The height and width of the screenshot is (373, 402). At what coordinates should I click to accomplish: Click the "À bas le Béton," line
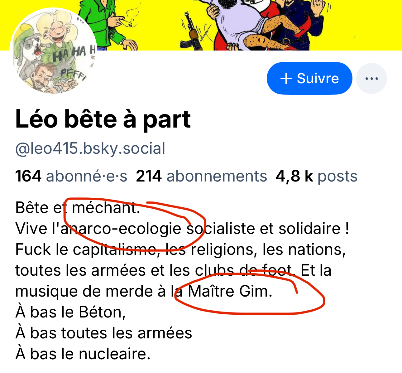click(x=70, y=312)
